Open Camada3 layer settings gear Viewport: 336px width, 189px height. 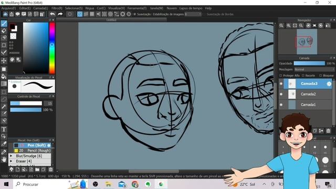click(x=329, y=84)
